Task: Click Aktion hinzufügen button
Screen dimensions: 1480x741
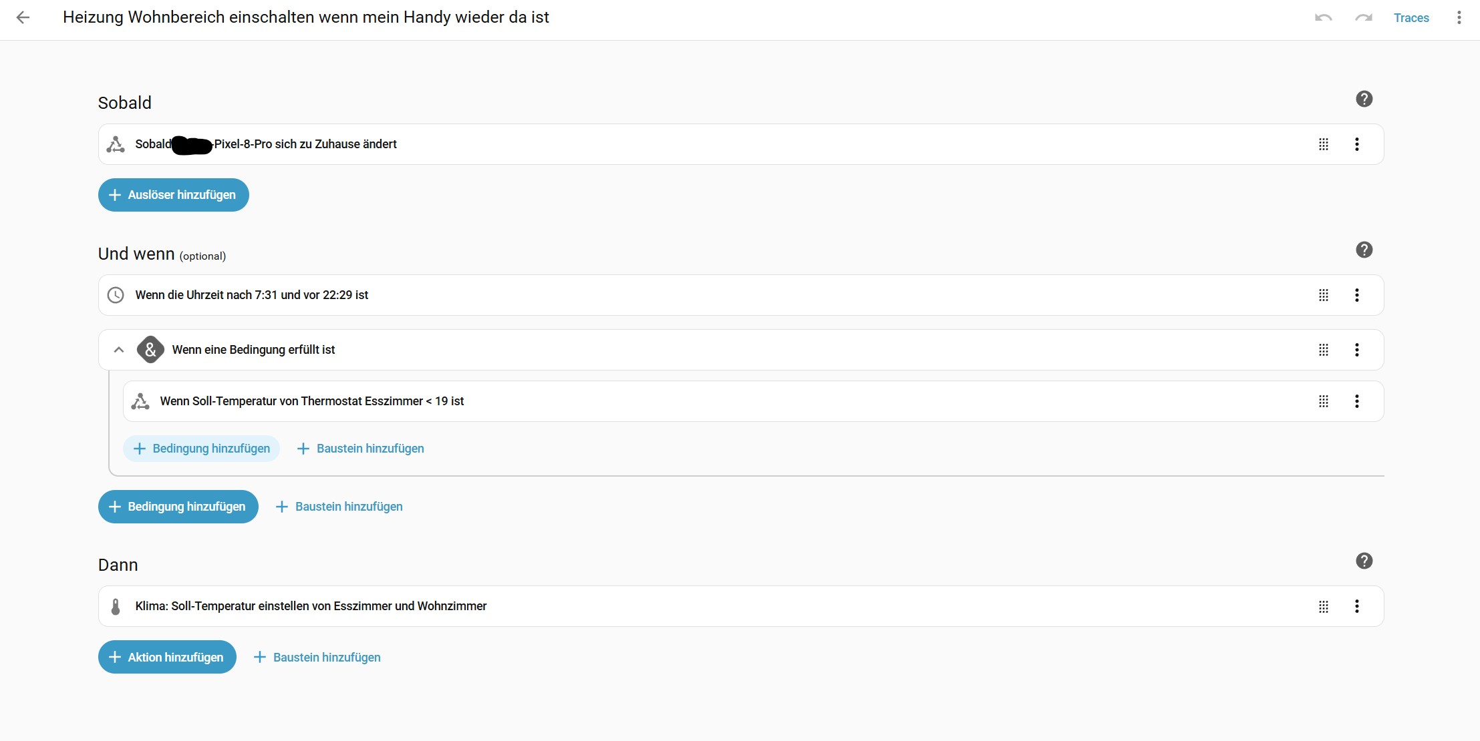Action: pyautogui.click(x=167, y=658)
